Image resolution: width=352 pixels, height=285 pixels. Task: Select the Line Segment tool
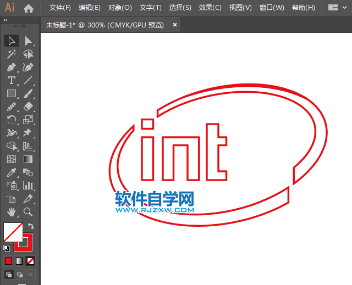coord(28,80)
